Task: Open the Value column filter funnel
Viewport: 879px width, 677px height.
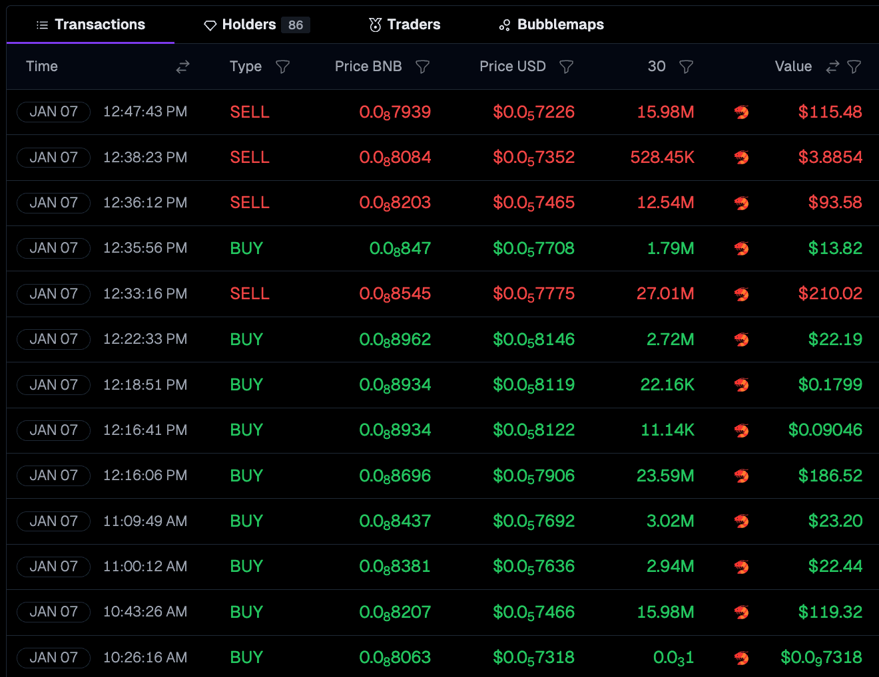Action: [854, 67]
